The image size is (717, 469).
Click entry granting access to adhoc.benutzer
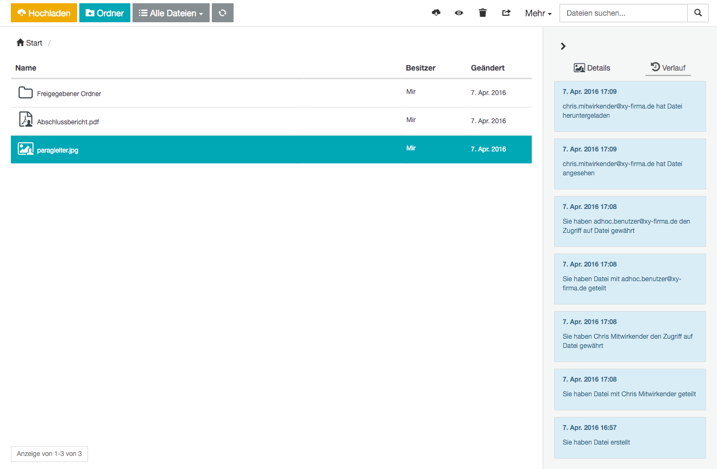click(630, 221)
